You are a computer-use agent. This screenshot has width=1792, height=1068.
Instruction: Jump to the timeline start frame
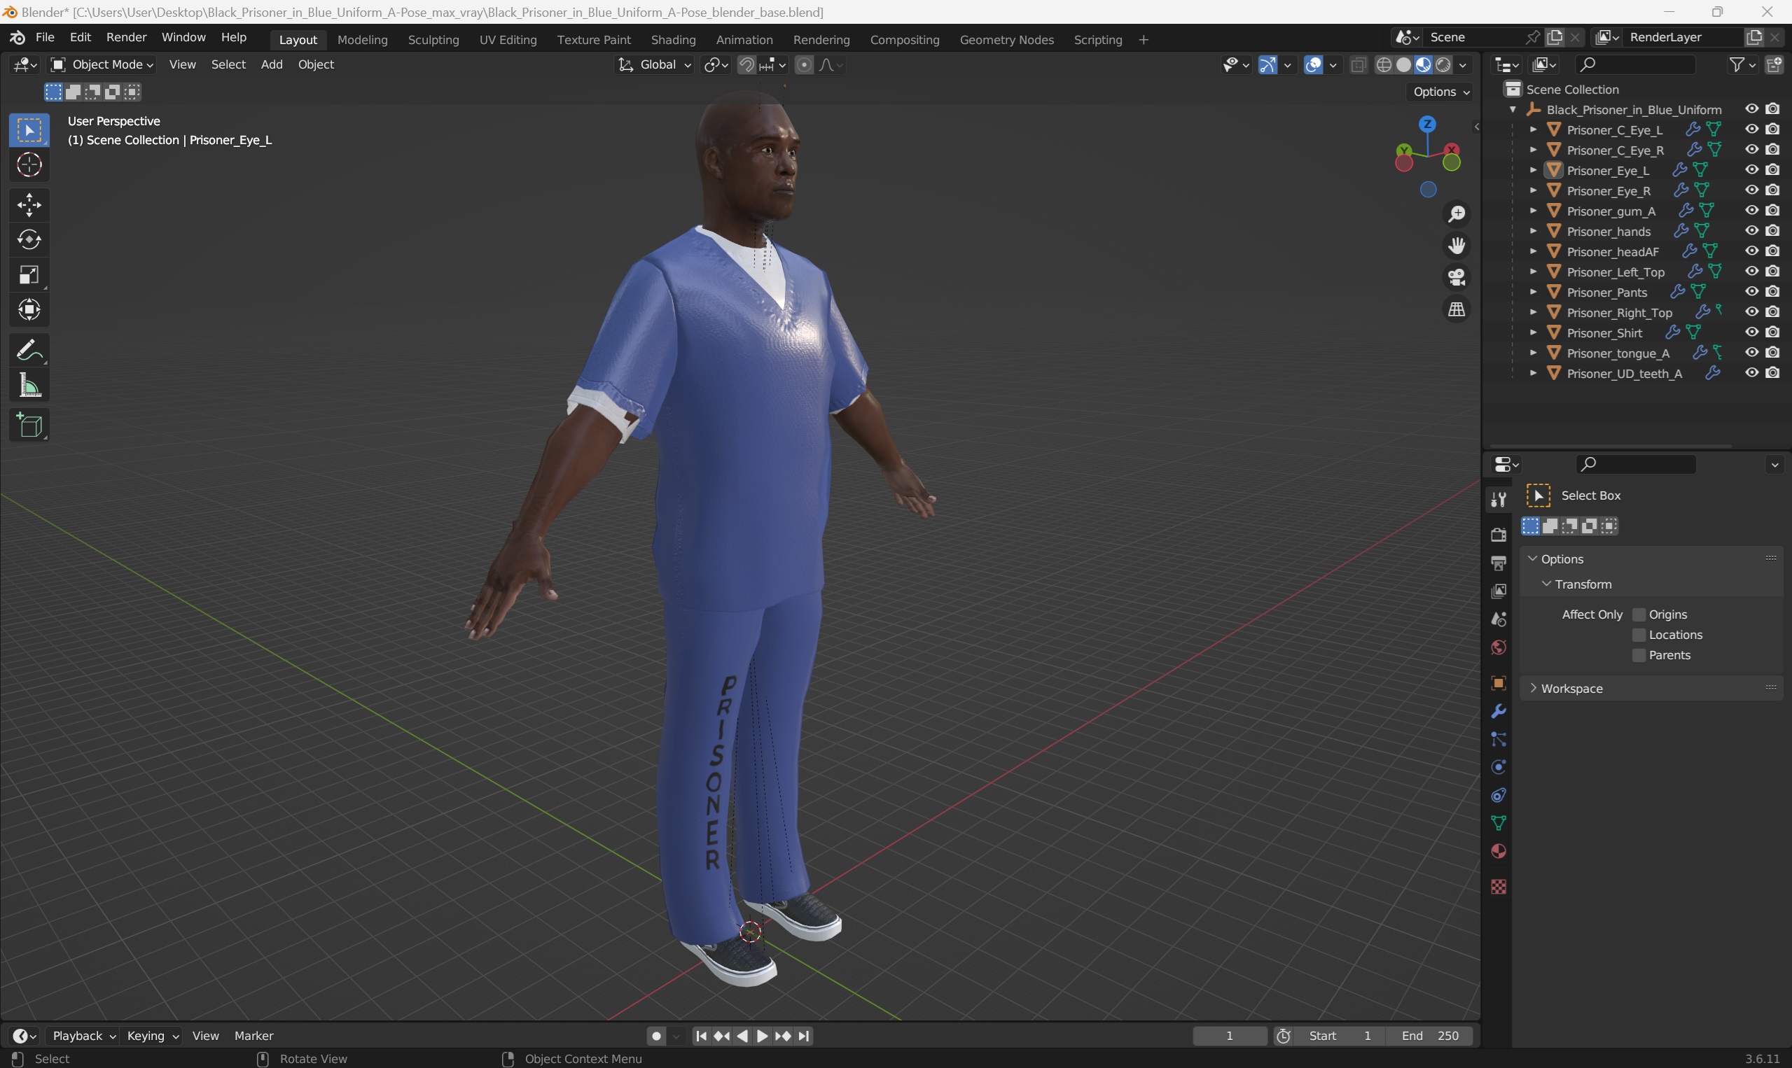point(700,1036)
